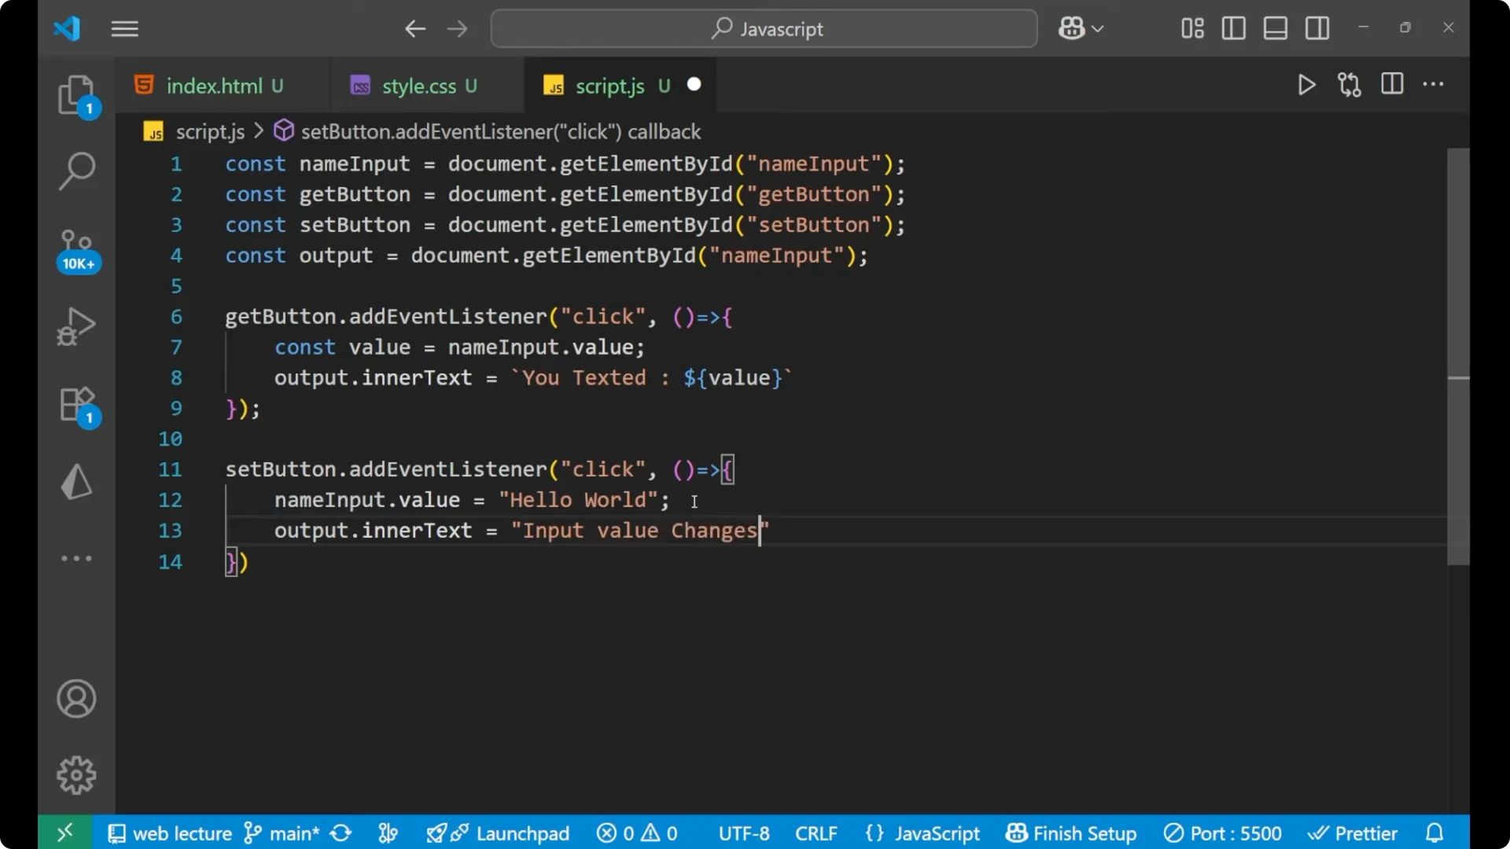
Task: Toggle the Primary Side Bar
Action: [x=1233, y=28]
